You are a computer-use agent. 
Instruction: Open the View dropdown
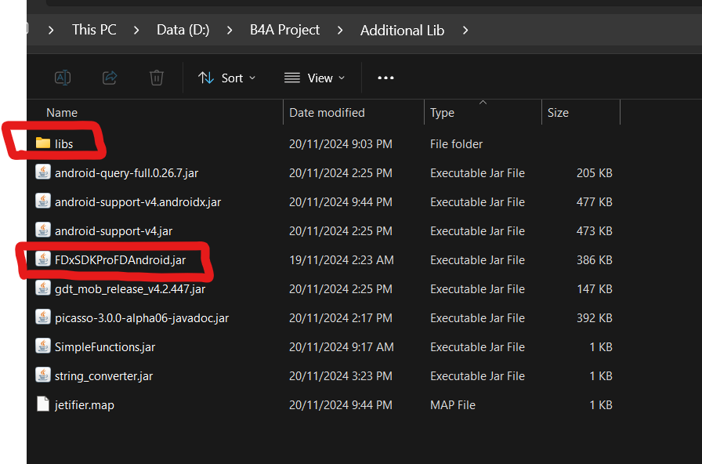click(x=315, y=78)
